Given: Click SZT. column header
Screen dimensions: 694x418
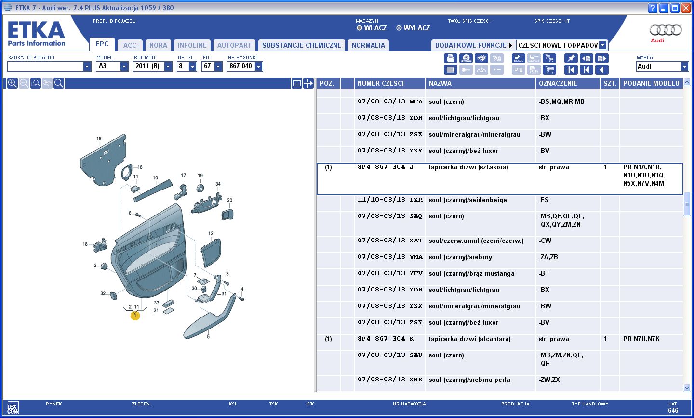Looking at the screenshot, I should [x=610, y=83].
